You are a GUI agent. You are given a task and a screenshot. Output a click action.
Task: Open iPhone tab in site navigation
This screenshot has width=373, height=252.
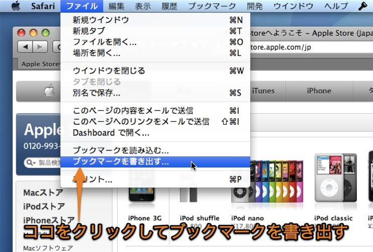(x=319, y=91)
